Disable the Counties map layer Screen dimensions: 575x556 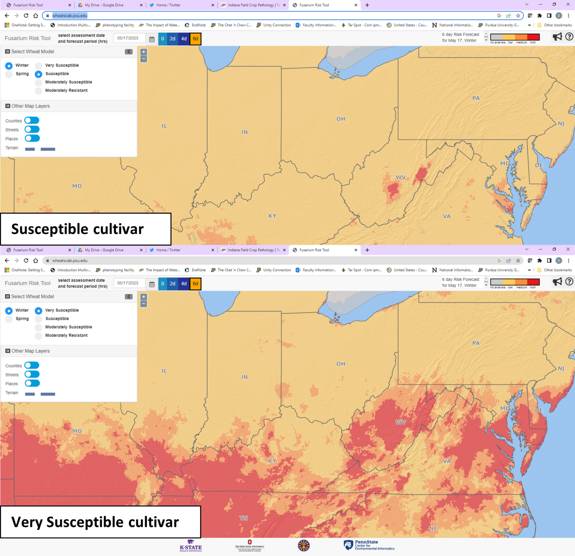(x=32, y=120)
